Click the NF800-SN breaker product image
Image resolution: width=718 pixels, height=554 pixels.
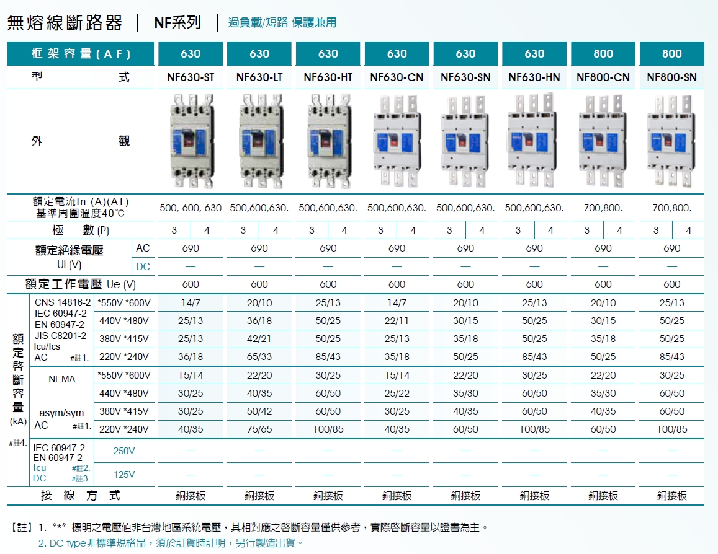tap(671, 141)
